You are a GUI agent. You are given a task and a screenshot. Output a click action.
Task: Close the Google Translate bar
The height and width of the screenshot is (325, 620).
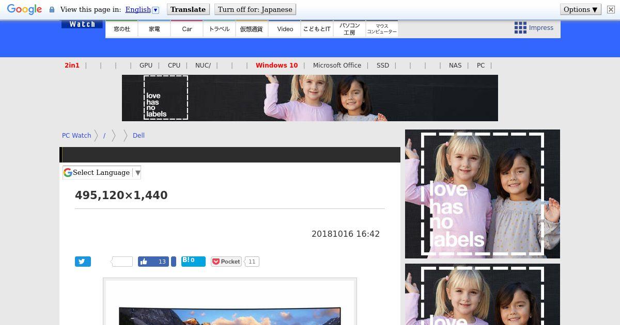coord(611,9)
